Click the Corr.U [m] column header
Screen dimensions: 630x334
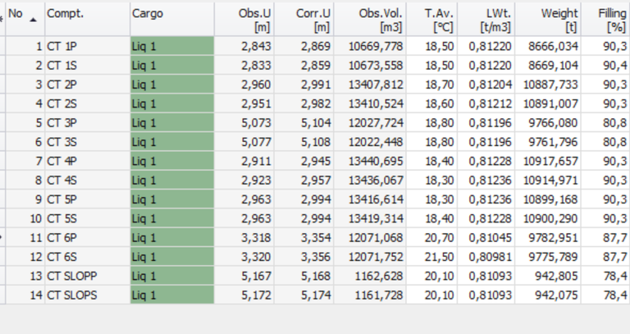pyautogui.click(x=304, y=20)
